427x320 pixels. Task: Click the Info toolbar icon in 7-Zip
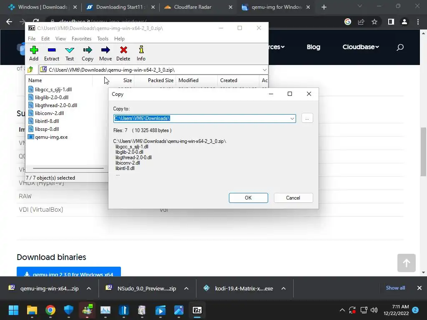tap(141, 53)
